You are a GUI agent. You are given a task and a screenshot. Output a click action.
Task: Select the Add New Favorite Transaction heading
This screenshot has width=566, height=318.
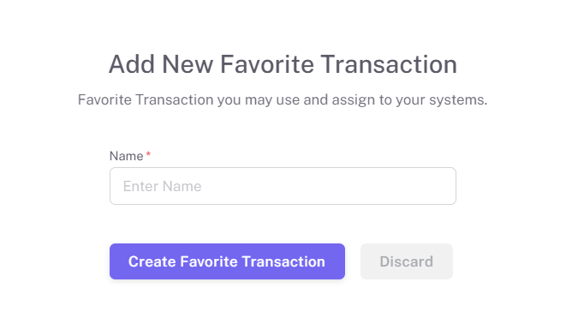pos(283,64)
